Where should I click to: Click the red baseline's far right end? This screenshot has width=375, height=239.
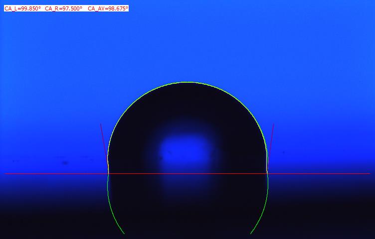point(369,174)
